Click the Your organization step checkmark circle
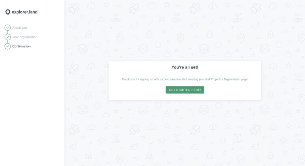The image size is (305, 166). point(7,37)
